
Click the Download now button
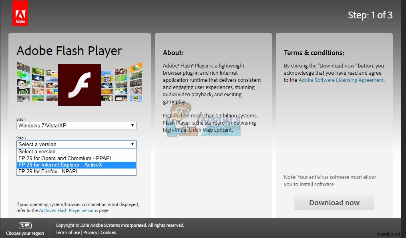334,202
